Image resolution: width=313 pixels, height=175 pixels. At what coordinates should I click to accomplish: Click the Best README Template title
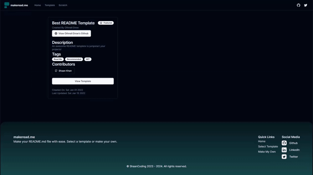[73, 23]
